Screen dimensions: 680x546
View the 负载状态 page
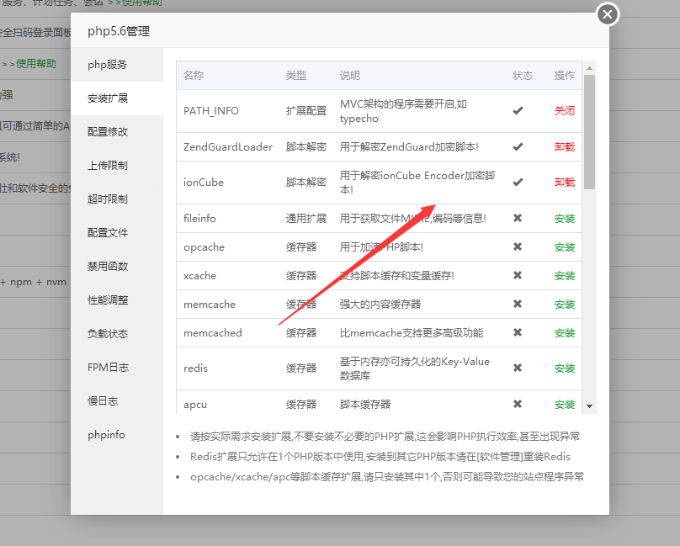[108, 333]
